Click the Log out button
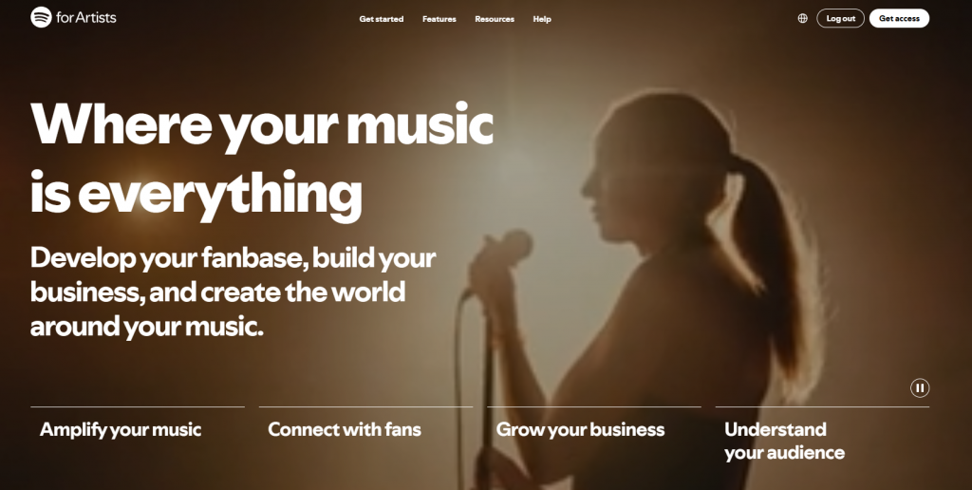Screen dimensions: 972x490 840,19
